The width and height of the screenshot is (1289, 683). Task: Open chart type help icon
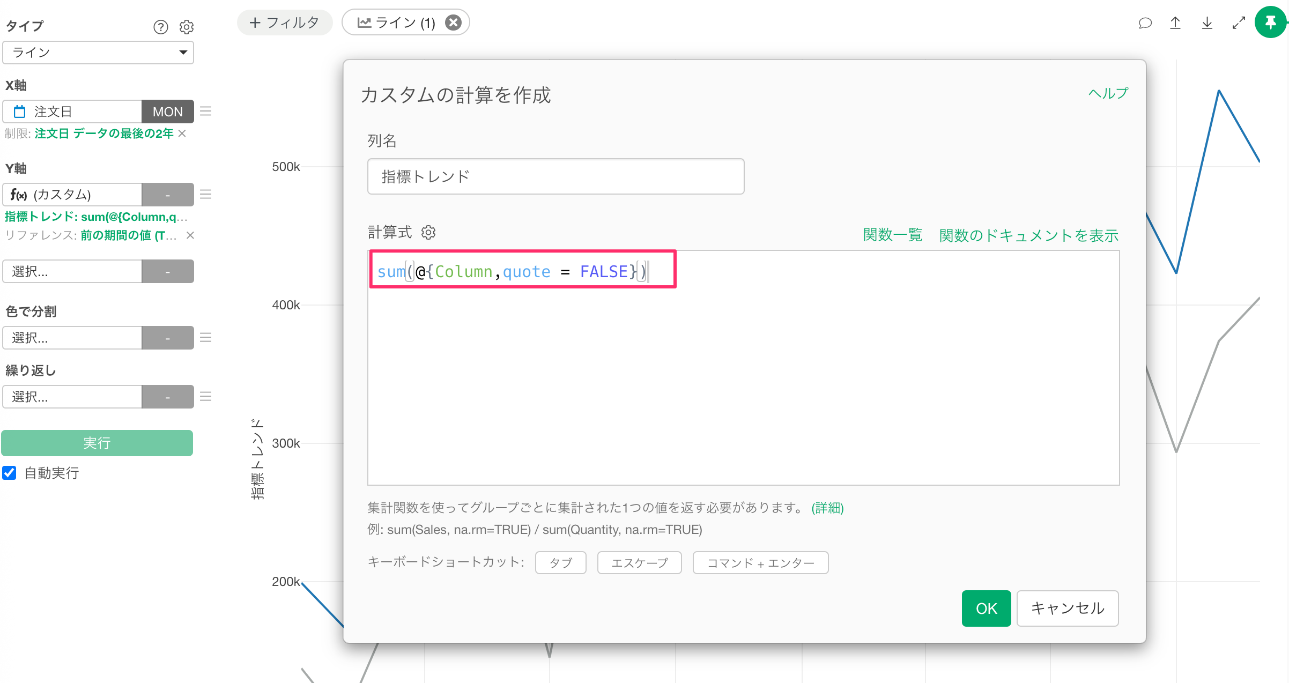[160, 27]
